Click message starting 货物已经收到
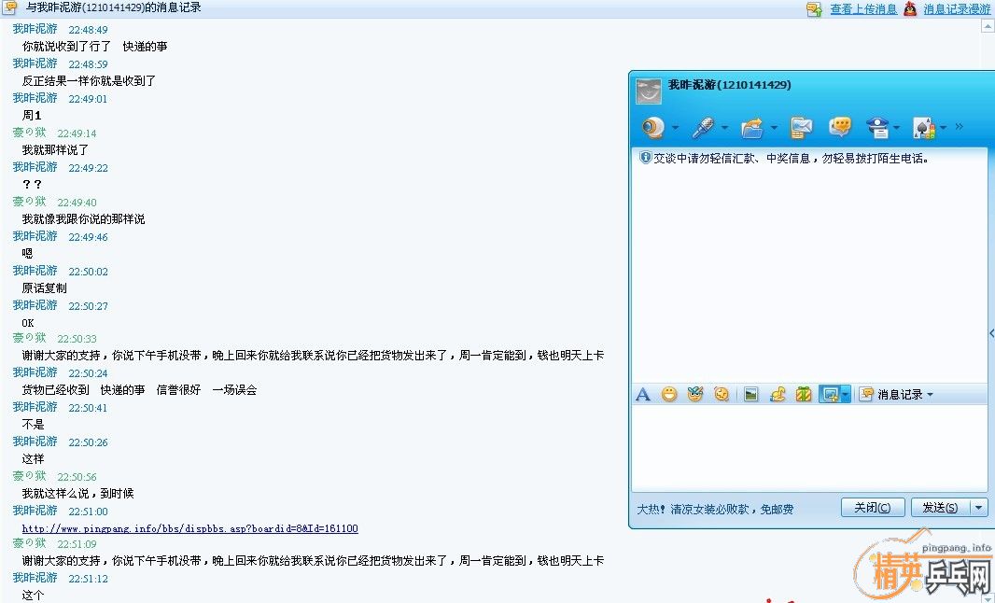This screenshot has width=995, height=603. (139, 390)
